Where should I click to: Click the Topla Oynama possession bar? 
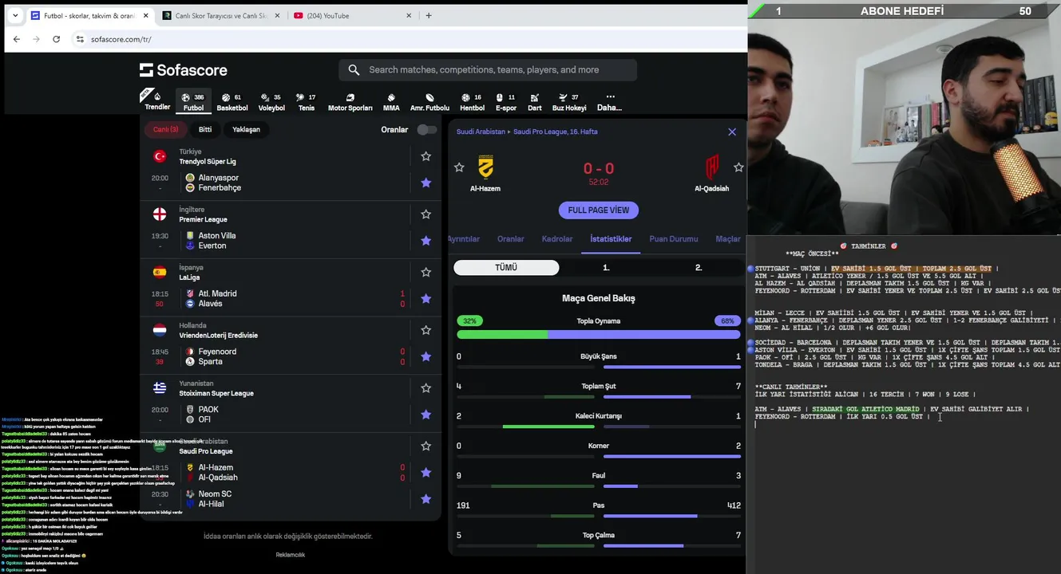pos(598,335)
